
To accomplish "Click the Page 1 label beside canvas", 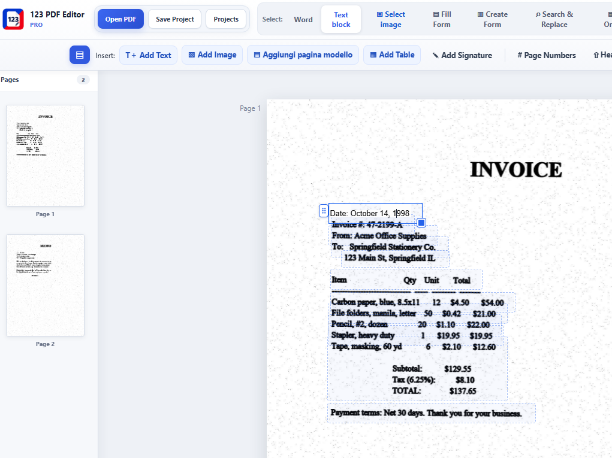I will pos(250,108).
